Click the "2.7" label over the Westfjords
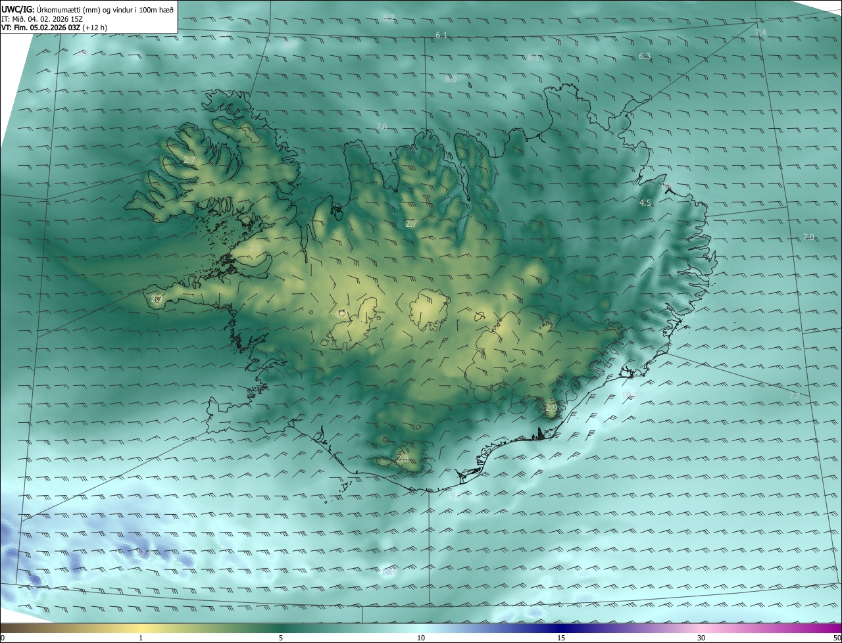The image size is (842, 643). [189, 160]
